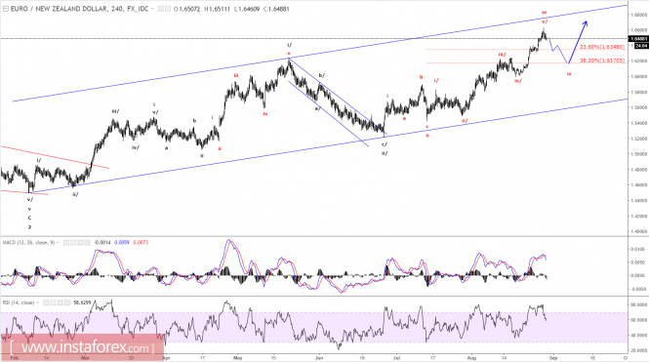The image size is (649, 362).
Task: Click the low value L1.64609
Action: (247, 9)
